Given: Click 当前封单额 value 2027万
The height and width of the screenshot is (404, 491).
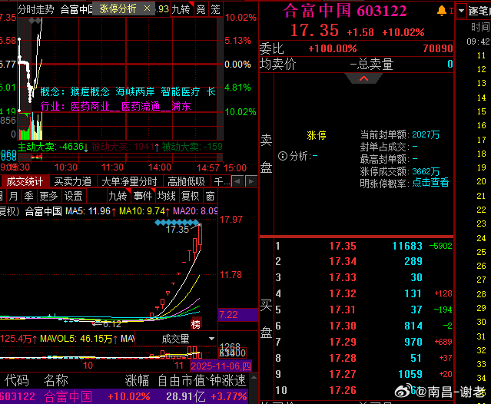Looking at the screenshot, I should pyautogui.click(x=426, y=135).
